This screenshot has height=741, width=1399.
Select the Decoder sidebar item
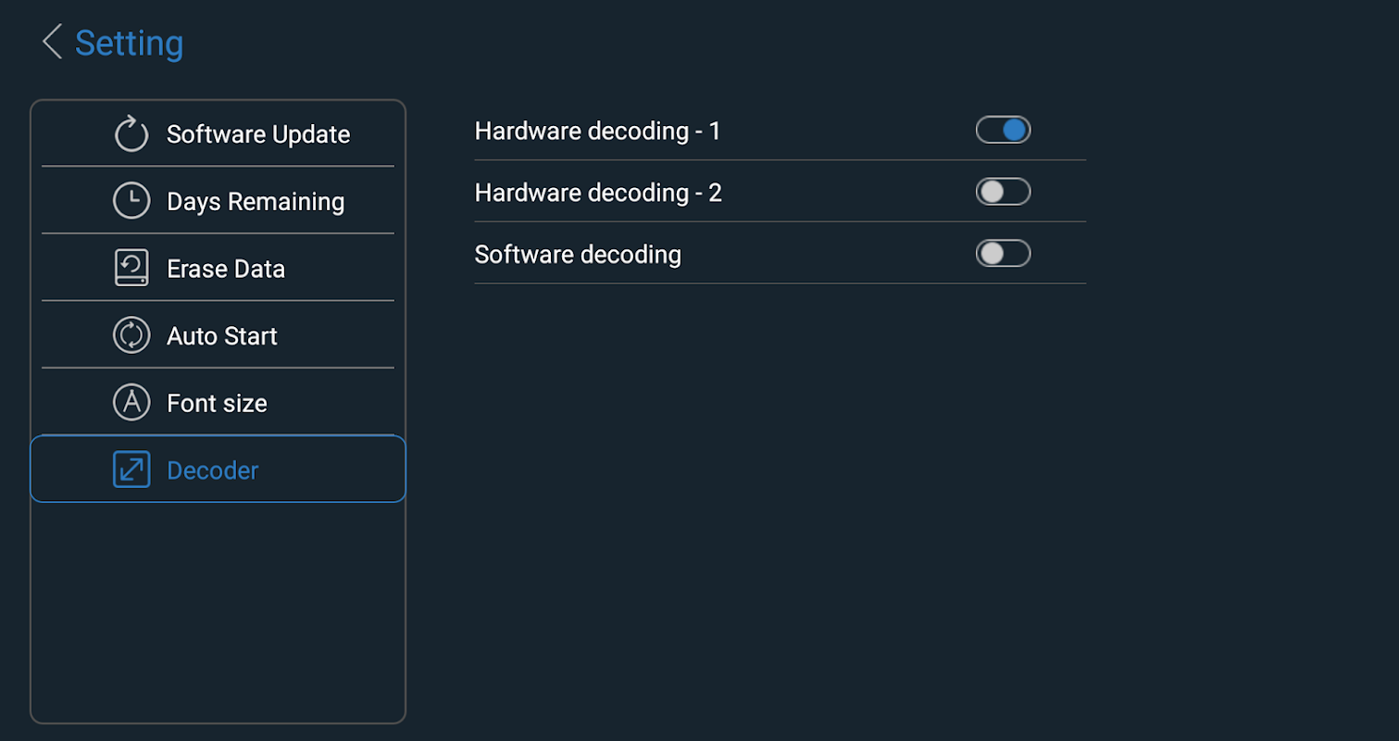point(212,471)
